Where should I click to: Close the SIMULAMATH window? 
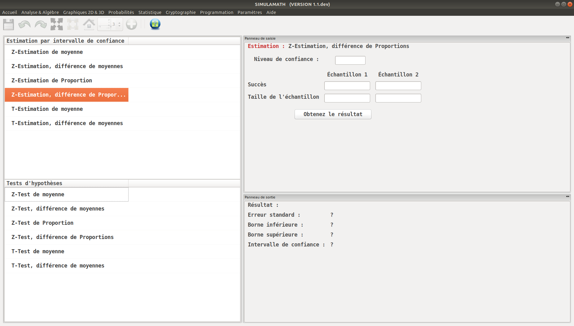pyautogui.click(x=570, y=4)
